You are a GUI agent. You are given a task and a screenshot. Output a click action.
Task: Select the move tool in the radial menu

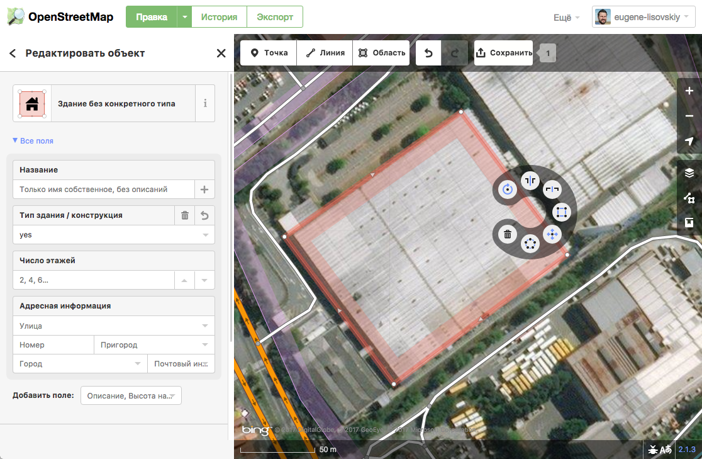(552, 234)
